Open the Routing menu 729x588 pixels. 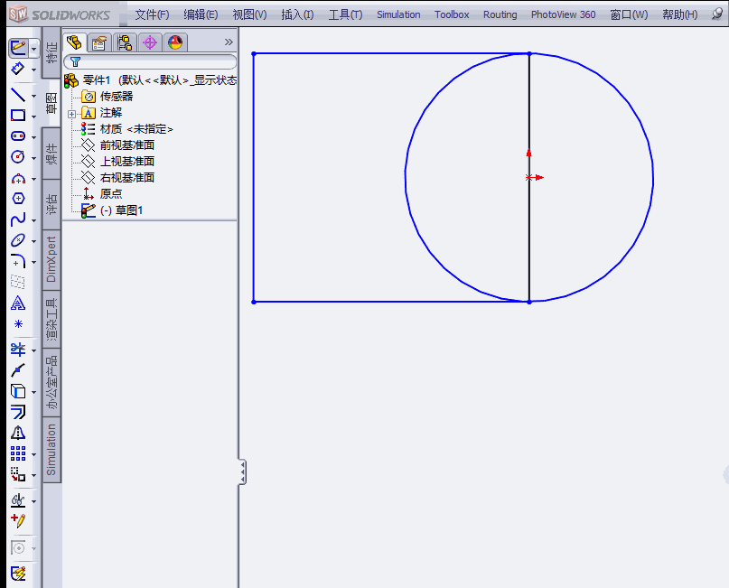pos(500,14)
